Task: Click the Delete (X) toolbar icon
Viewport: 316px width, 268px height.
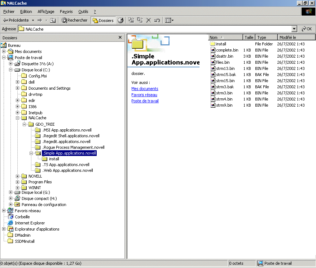Action: (x=148, y=20)
